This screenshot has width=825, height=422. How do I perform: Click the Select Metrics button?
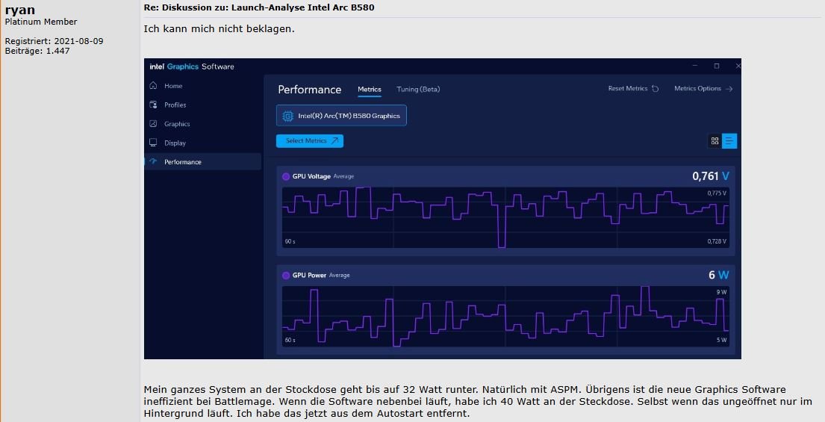pos(310,141)
